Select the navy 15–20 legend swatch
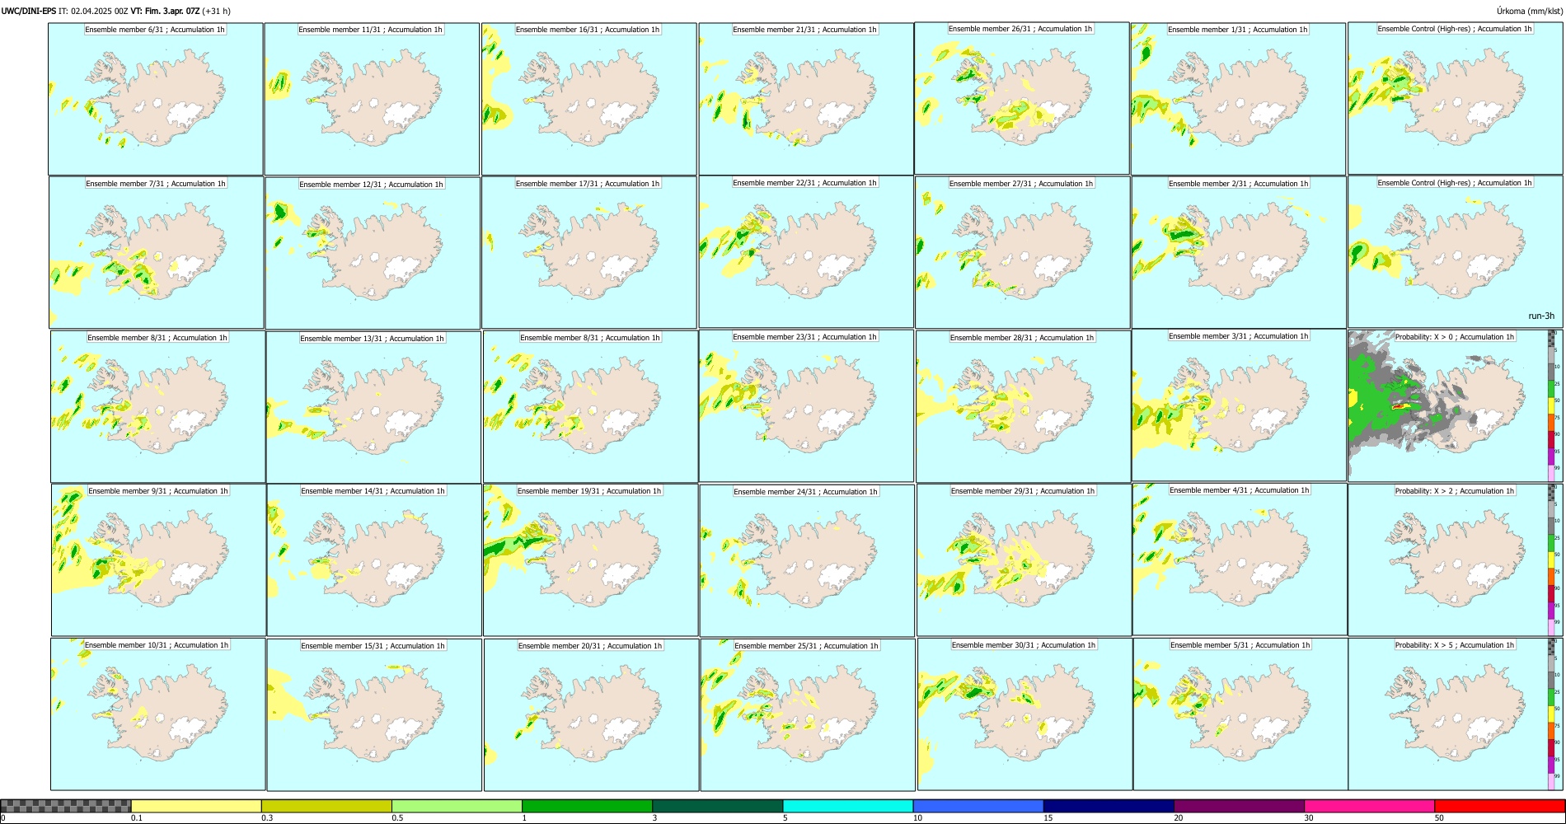The image size is (1566, 824). (1109, 806)
